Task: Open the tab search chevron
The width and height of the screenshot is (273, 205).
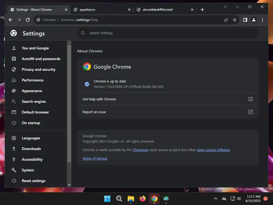Action: point(225,7)
